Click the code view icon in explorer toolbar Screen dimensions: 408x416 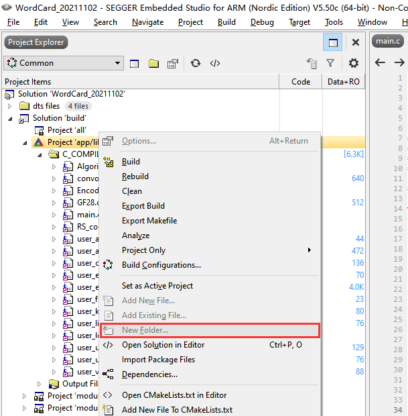[x=215, y=63]
